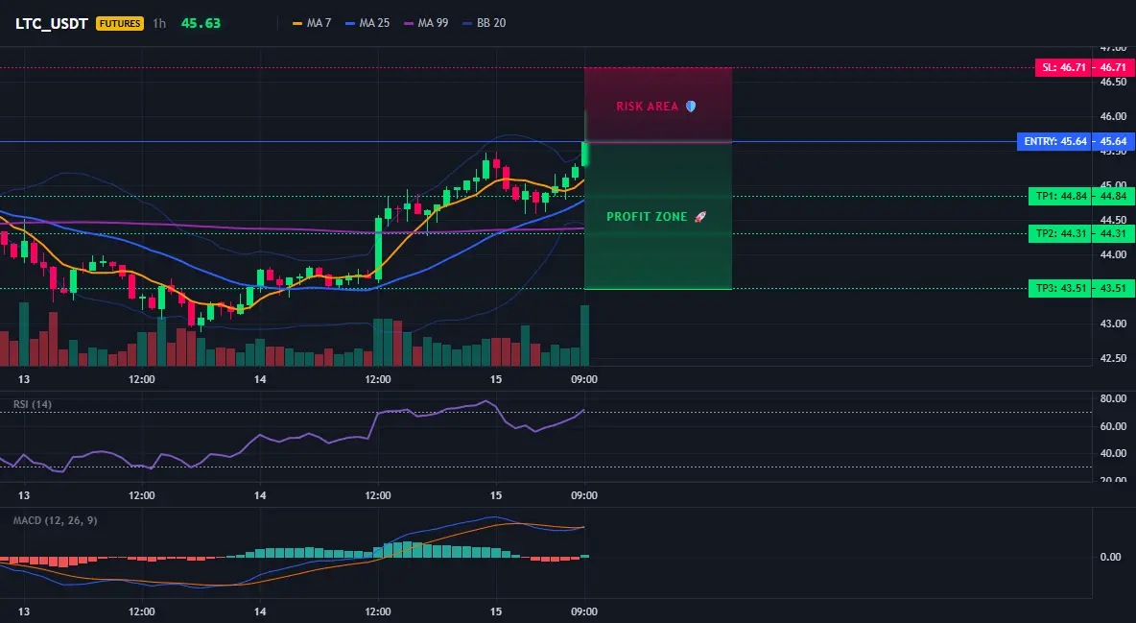This screenshot has width=1136, height=623.
Task: Click the ENTRY: 45.64 price label
Action: pos(1054,141)
